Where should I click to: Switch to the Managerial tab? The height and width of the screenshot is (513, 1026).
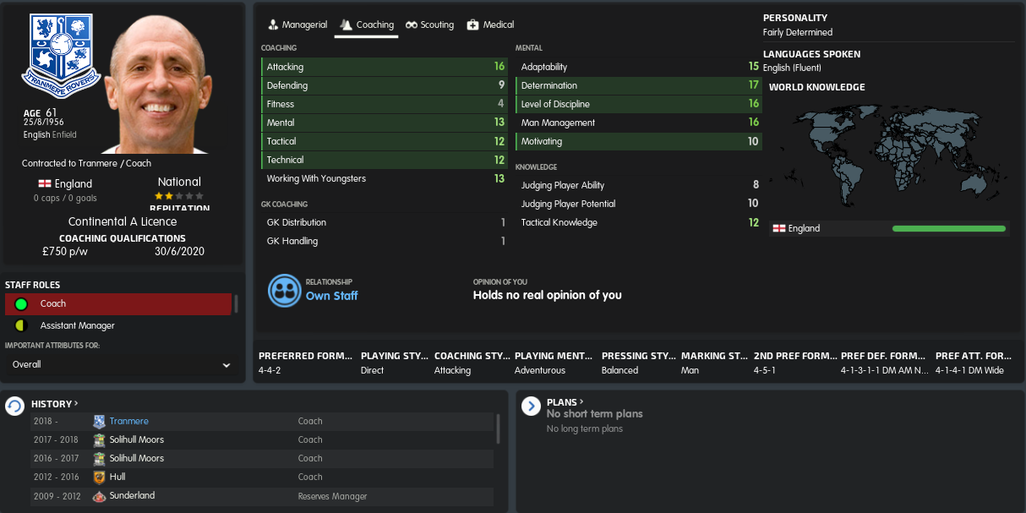click(x=297, y=25)
